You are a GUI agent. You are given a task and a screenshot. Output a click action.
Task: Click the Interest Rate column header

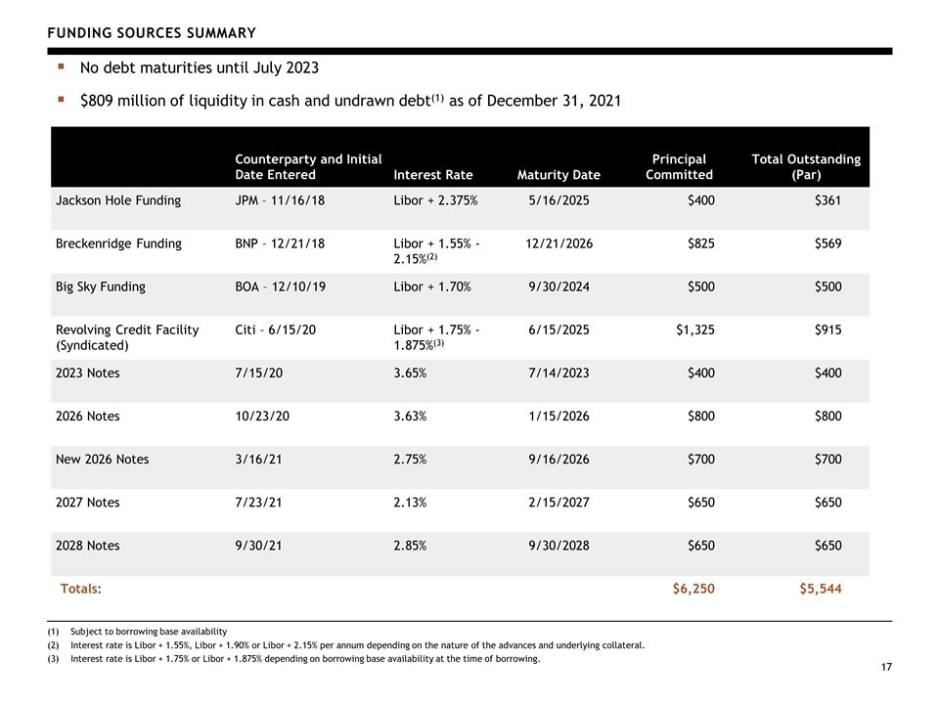click(433, 175)
